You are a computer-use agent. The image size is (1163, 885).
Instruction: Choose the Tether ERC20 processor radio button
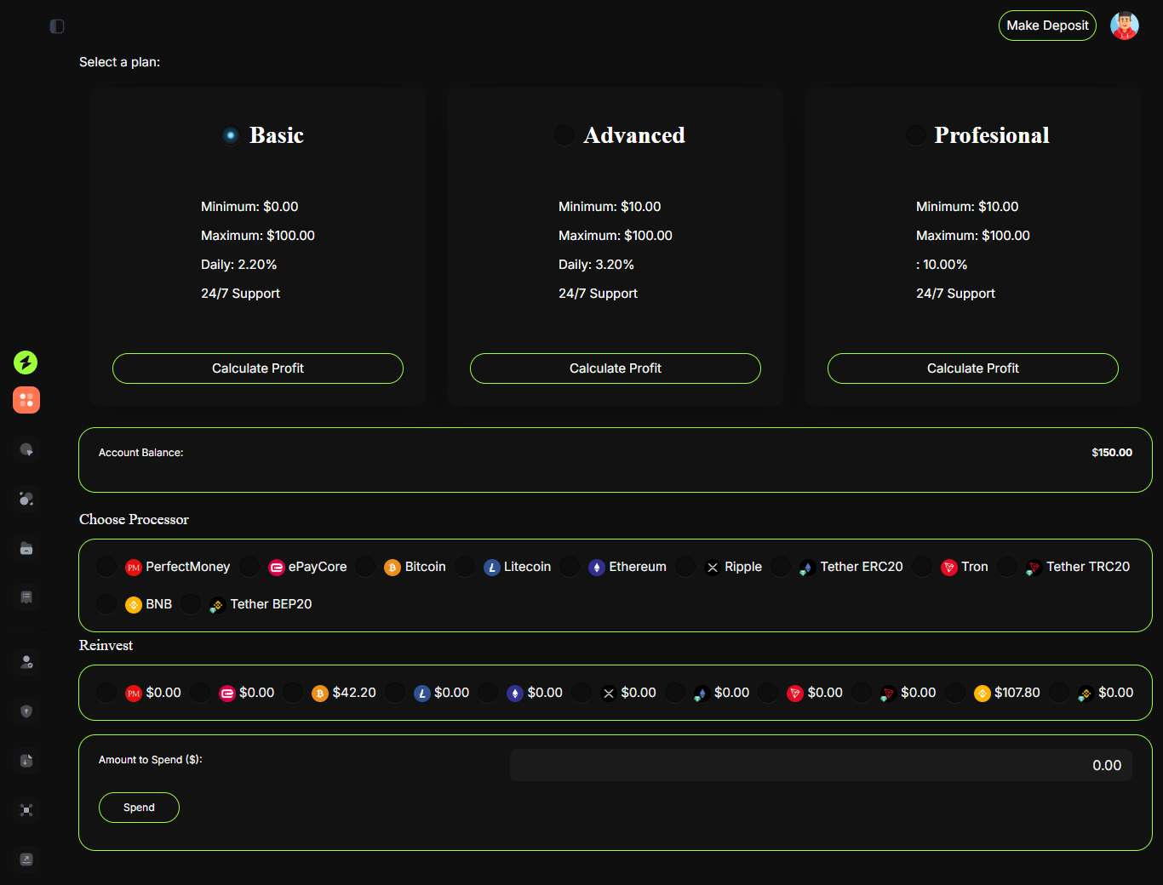tap(781, 567)
